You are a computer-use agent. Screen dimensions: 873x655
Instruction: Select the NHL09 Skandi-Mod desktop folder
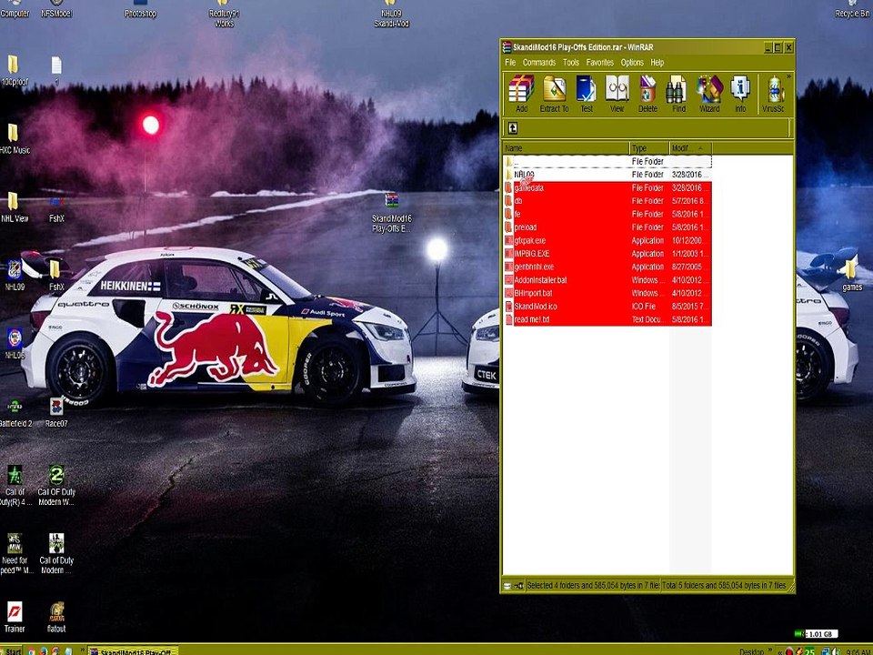point(391,14)
